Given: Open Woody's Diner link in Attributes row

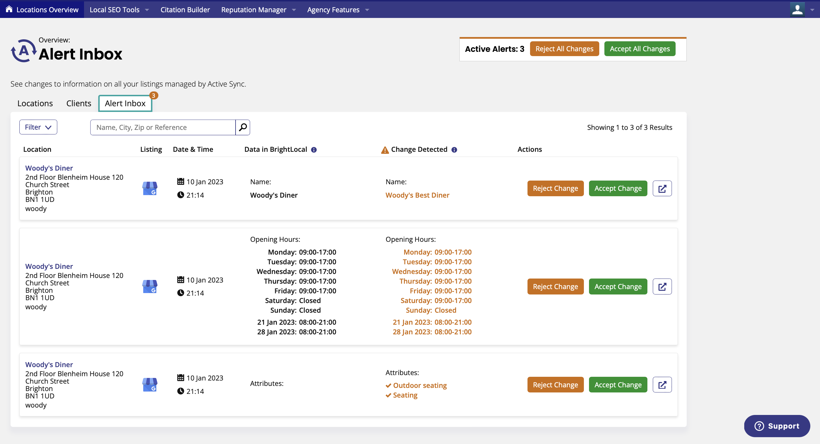Looking at the screenshot, I should 49,365.
